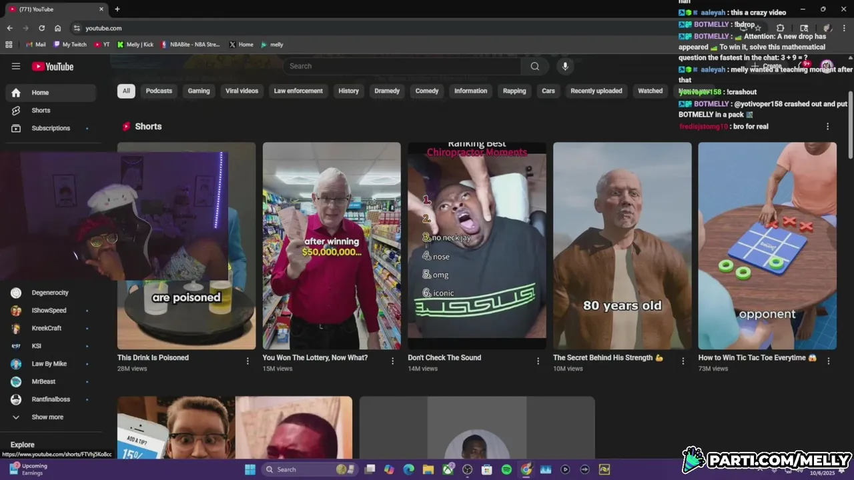Select the Podcasts filter chip

pos(159,91)
